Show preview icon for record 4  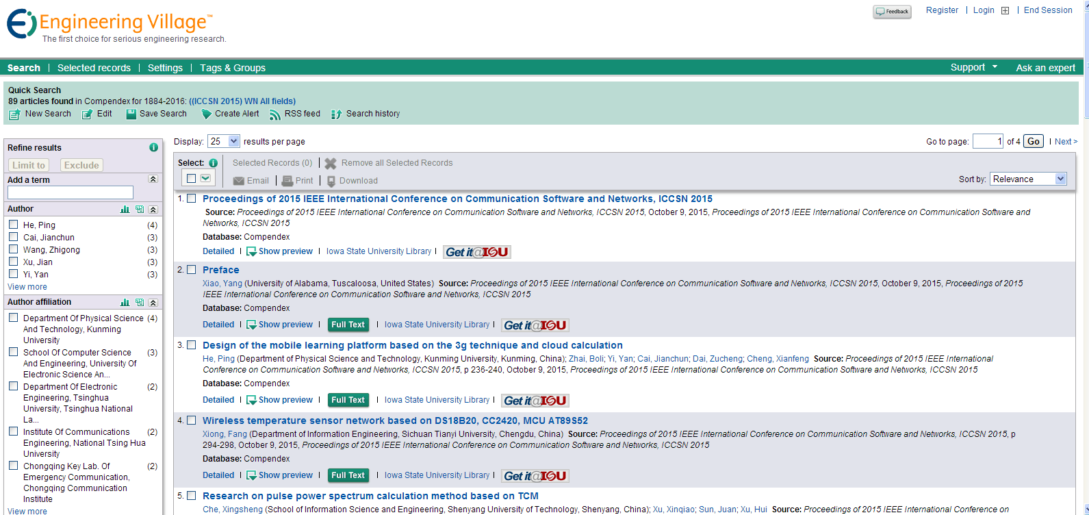click(251, 475)
